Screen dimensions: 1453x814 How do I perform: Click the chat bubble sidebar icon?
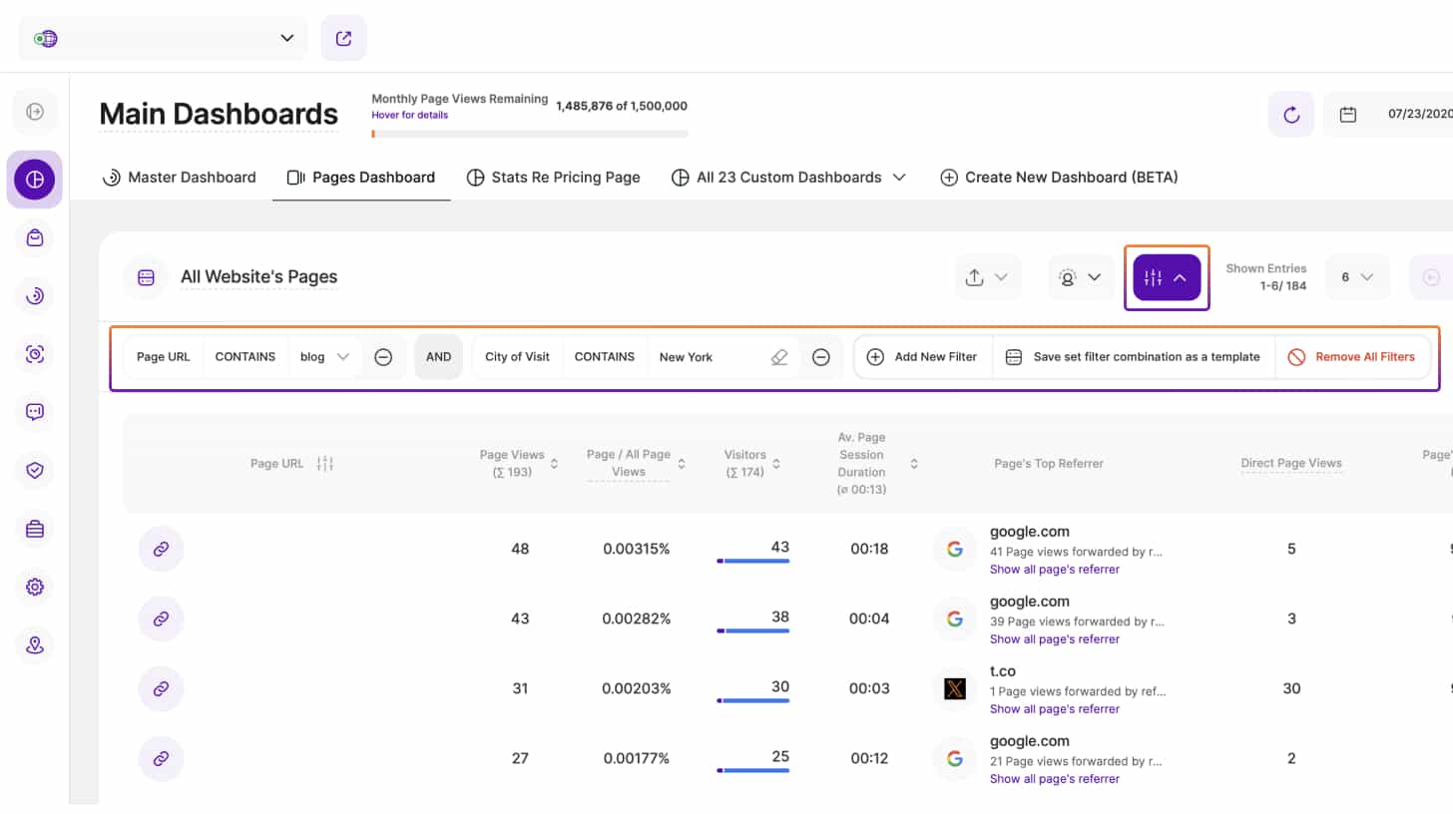(x=35, y=411)
